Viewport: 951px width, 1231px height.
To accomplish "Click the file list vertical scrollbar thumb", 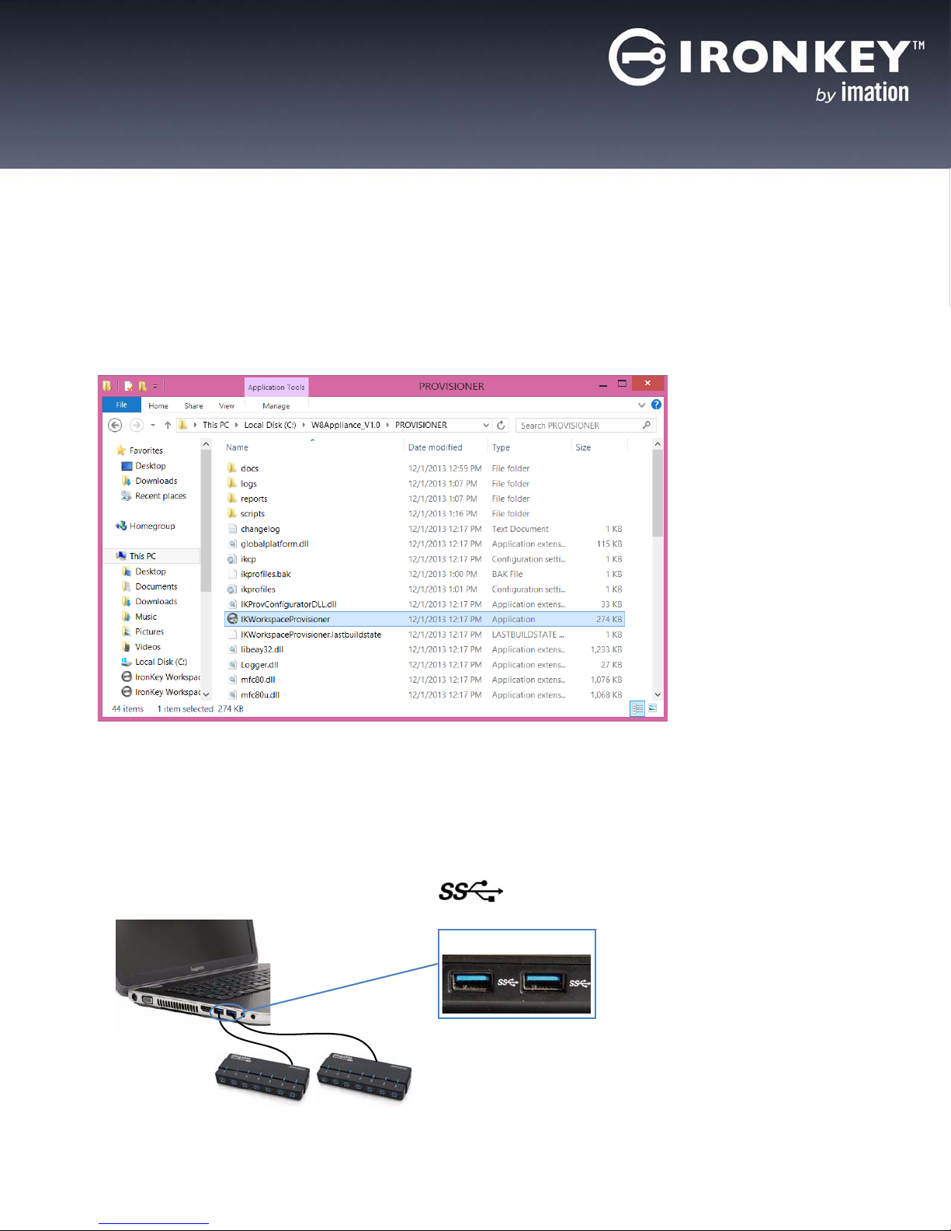I will tap(658, 493).
